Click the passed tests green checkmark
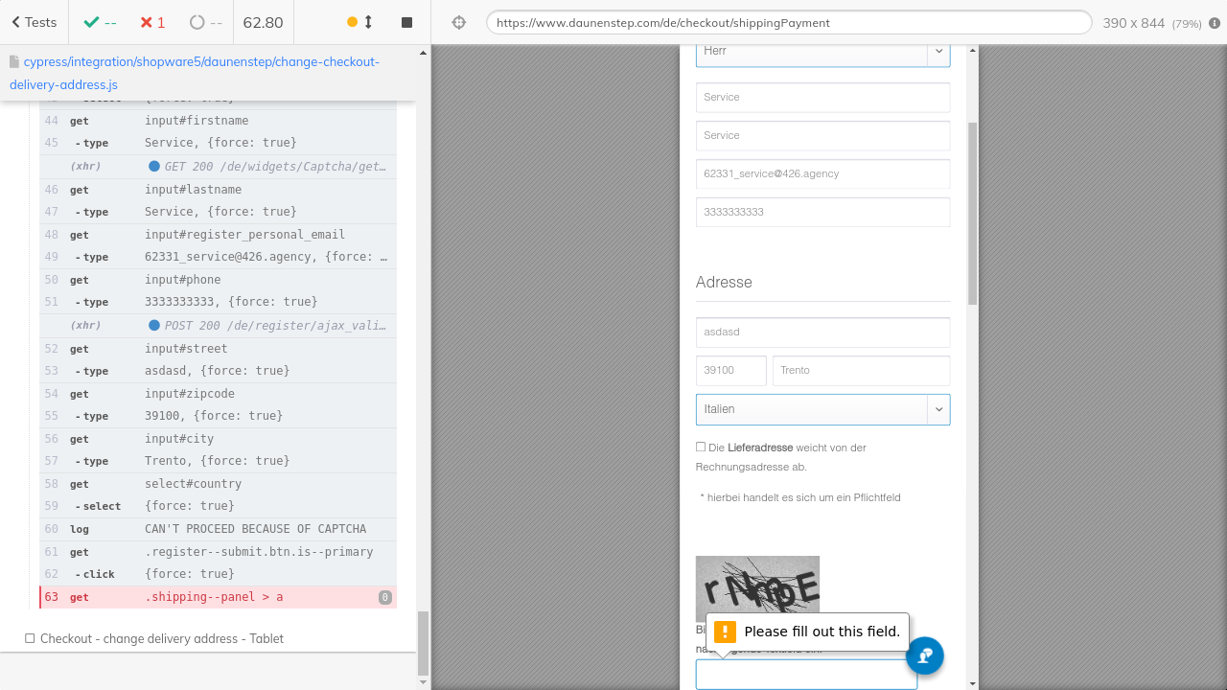Image resolution: width=1227 pixels, height=690 pixels. click(99, 22)
